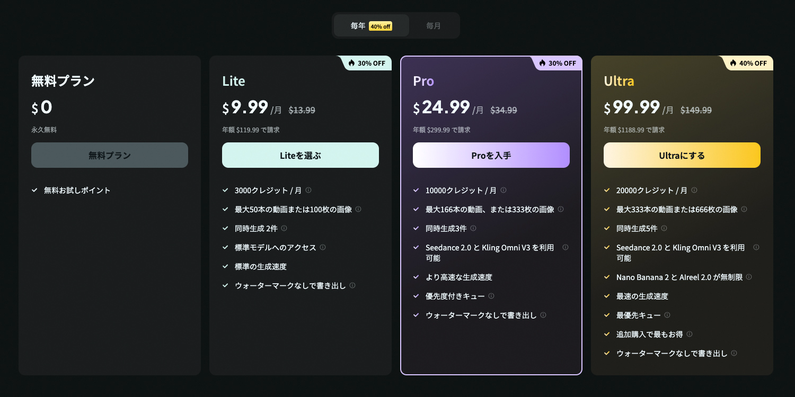Viewport: 795px width, 397px height.
Task: Click info icon next to 標準モデルへのアクセス
Action: click(323, 247)
